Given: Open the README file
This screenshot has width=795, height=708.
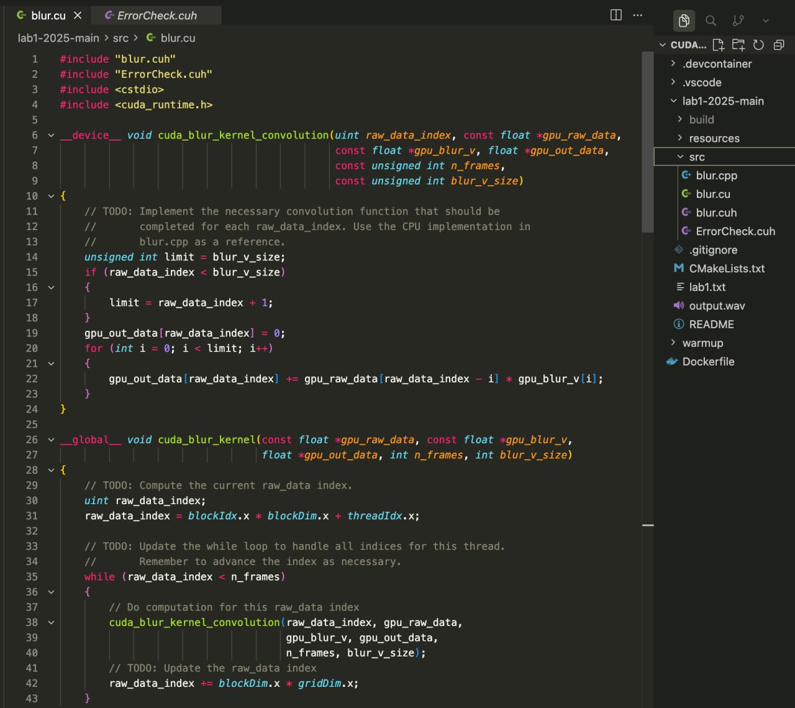Looking at the screenshot, I should (x=711, y=324).
